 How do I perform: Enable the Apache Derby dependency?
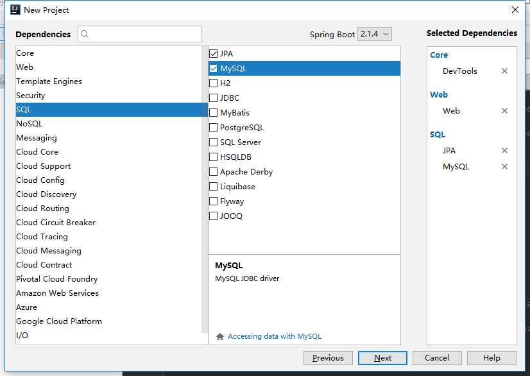click(213, 172)
